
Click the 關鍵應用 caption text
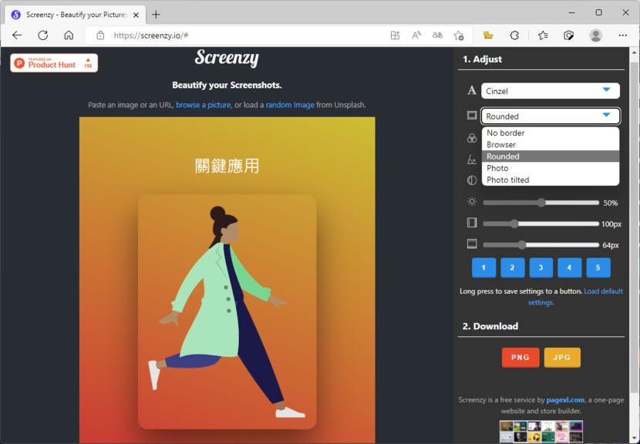(x=227, y=166)
